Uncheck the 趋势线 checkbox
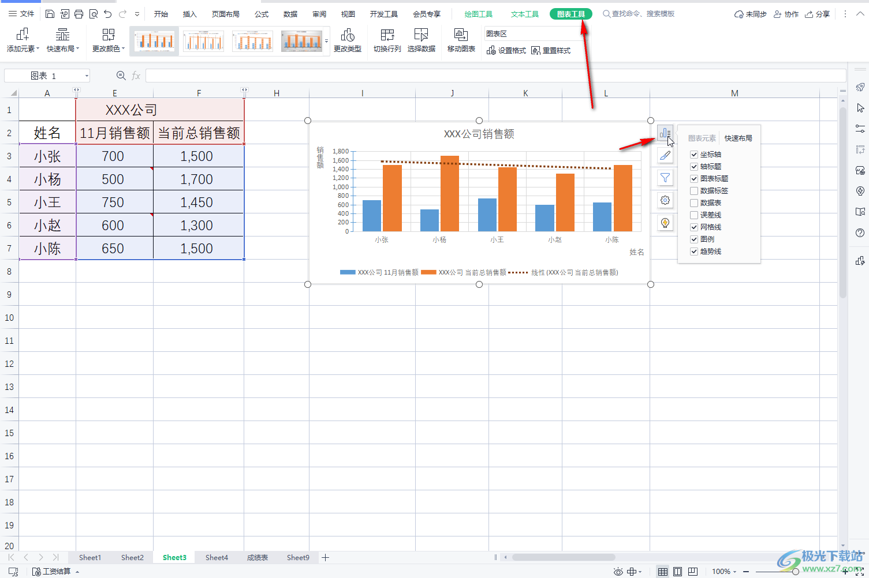This screenshot has width=869, height=578. click(x=694, y=252)
